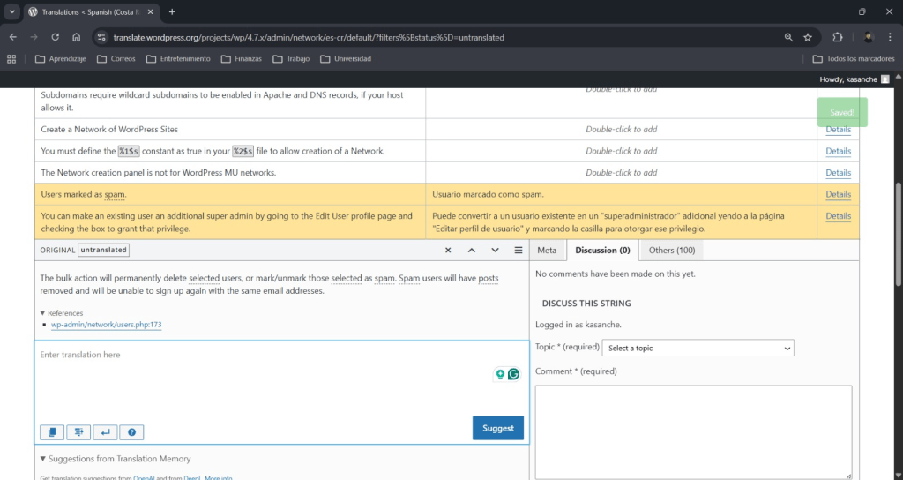Screen dimensions: 903x480
Task: Go to next string with down arrow
Action: coord(495,251)
